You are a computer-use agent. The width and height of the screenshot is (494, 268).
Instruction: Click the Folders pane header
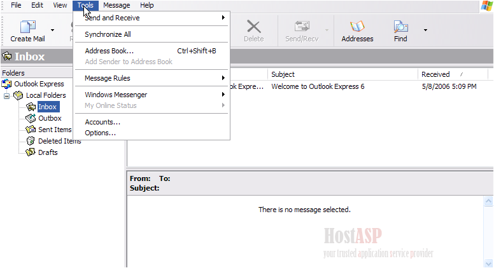36,73
